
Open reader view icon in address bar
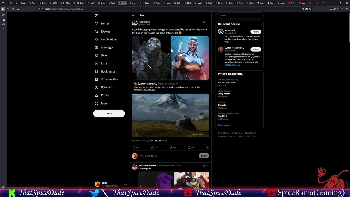(302, 9)
